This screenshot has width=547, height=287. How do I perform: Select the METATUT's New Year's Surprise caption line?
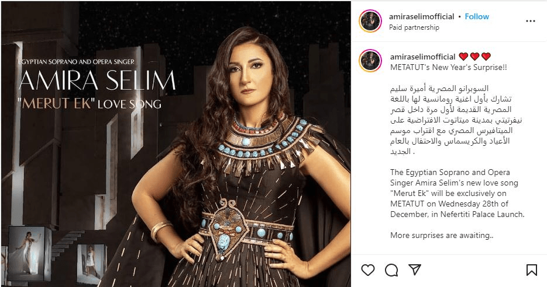(449, 68)
